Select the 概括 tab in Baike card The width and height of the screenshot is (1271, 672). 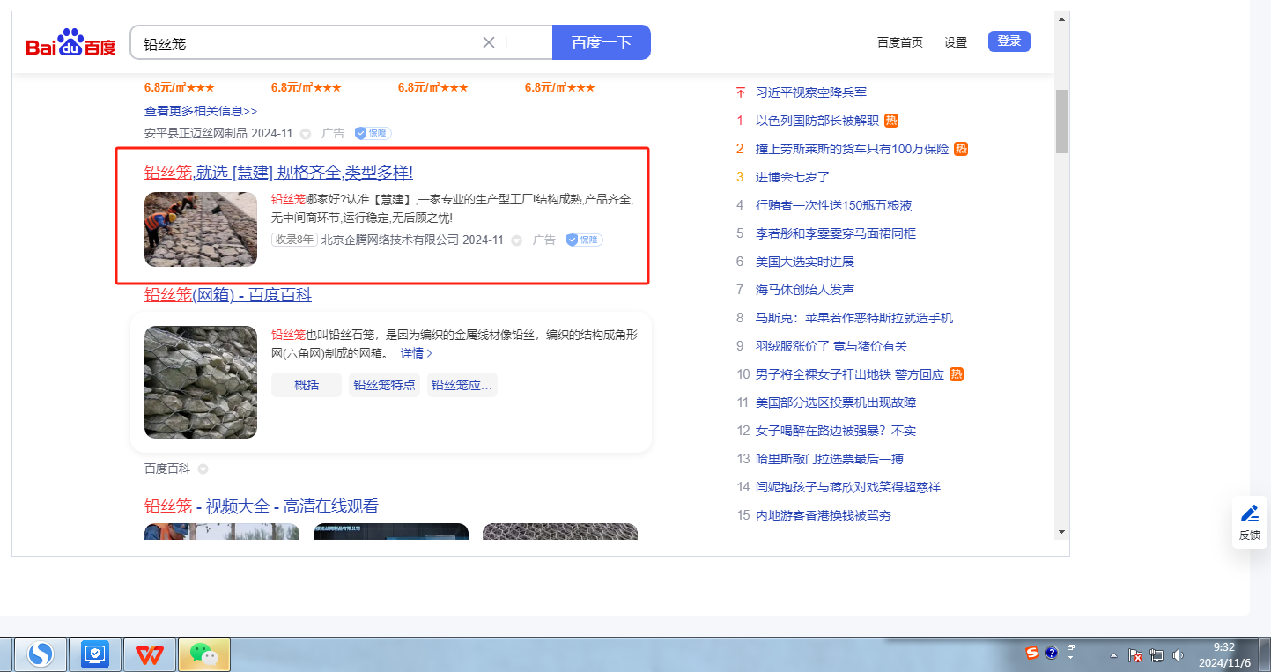pyautogui.click(x=307, y=385)
